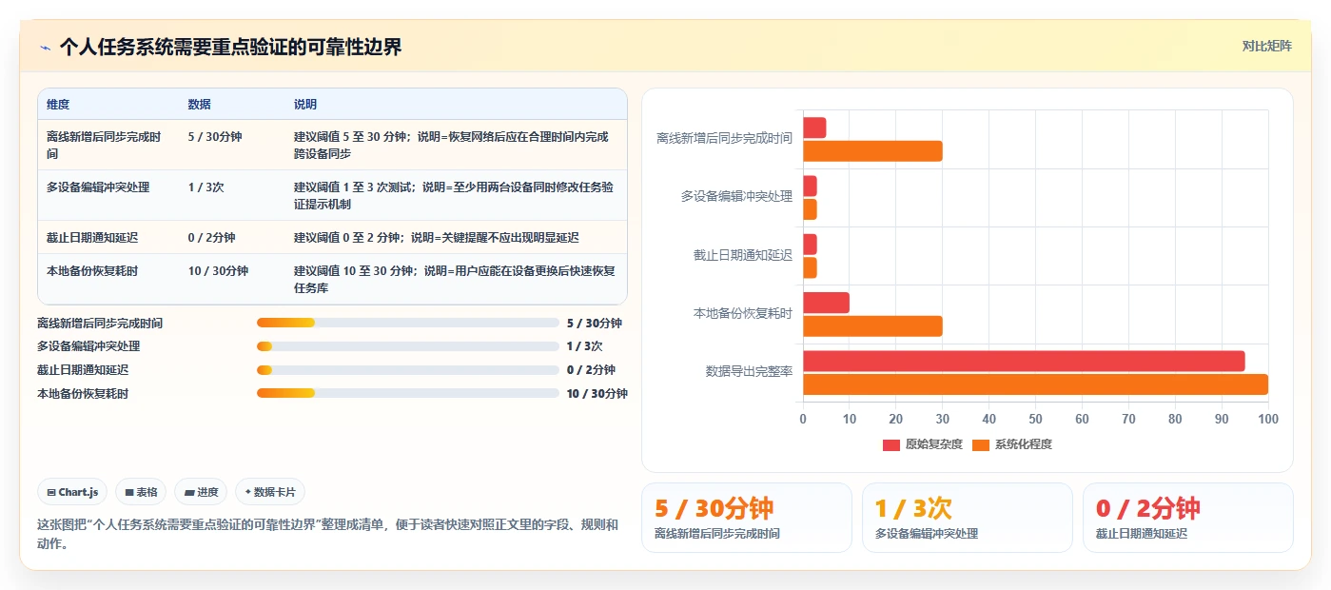Viewport: 1331px width, 590px height.
Task: Click progress bar for 截止日期通知延迟
Action: coord(408,370)
